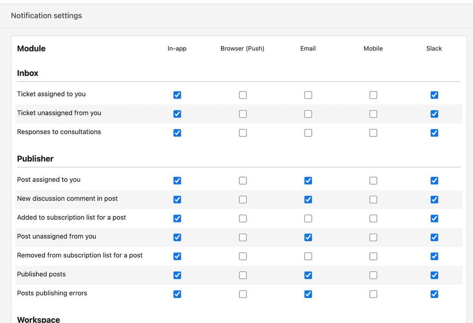Viewport: 473px width, 323px height.
Task: Uncheck Slack for Published posts
Action: [434, 275]
